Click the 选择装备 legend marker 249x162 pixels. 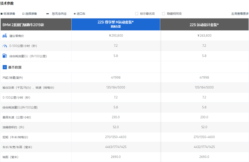(23, 14)
